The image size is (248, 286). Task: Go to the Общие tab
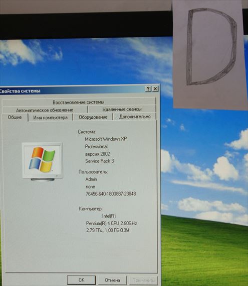15,117
